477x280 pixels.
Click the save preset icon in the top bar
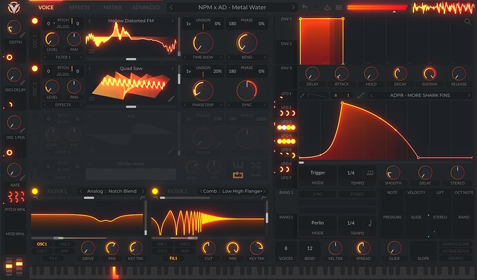coord(327,8)
